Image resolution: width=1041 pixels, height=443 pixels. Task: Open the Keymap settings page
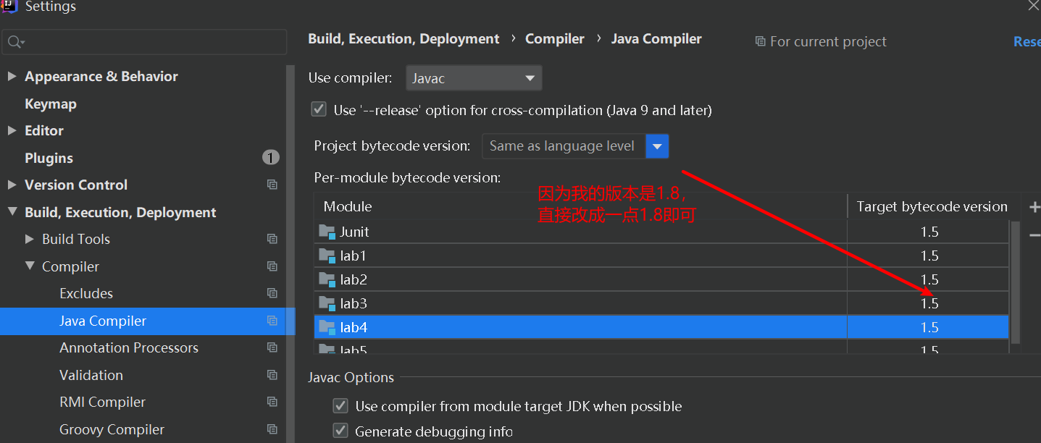[51, 104]
